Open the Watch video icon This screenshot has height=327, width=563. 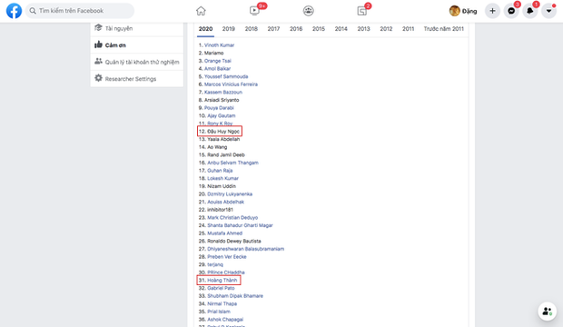254,11
